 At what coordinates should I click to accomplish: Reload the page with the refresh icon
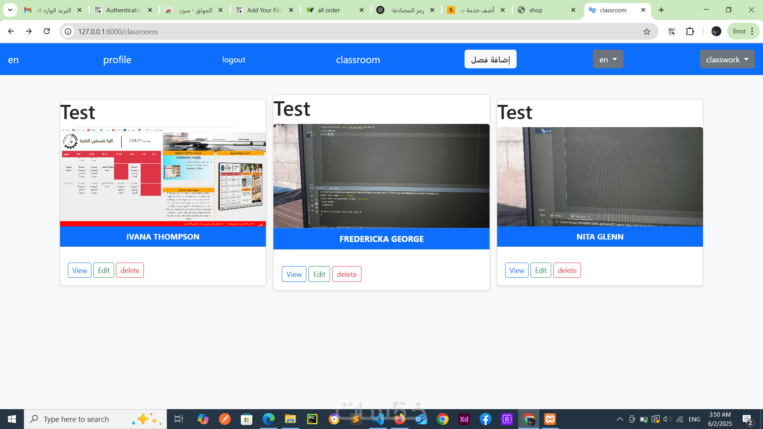click(x=47, y=31)
